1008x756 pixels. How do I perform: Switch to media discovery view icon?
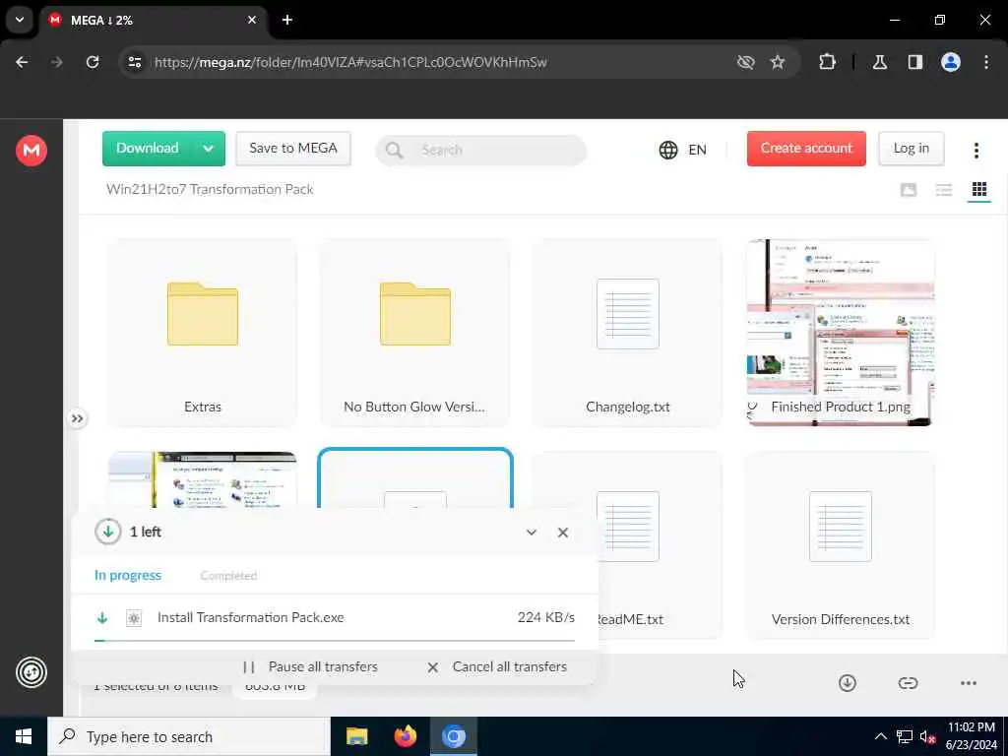click(909, 190)
